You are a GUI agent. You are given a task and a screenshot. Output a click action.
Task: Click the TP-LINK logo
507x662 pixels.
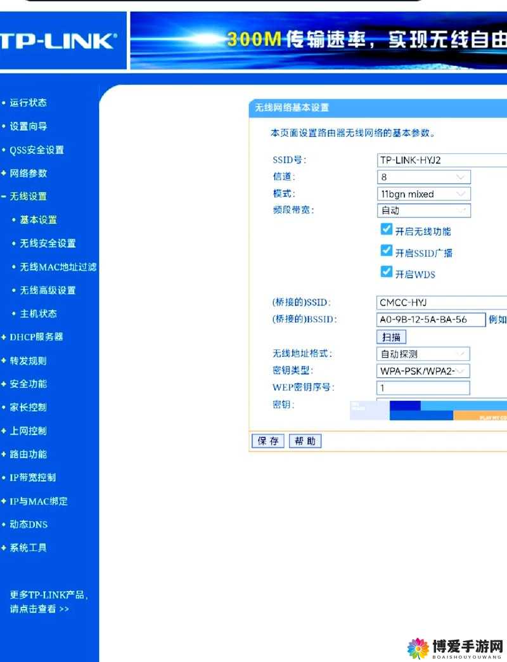pos(58,41)
